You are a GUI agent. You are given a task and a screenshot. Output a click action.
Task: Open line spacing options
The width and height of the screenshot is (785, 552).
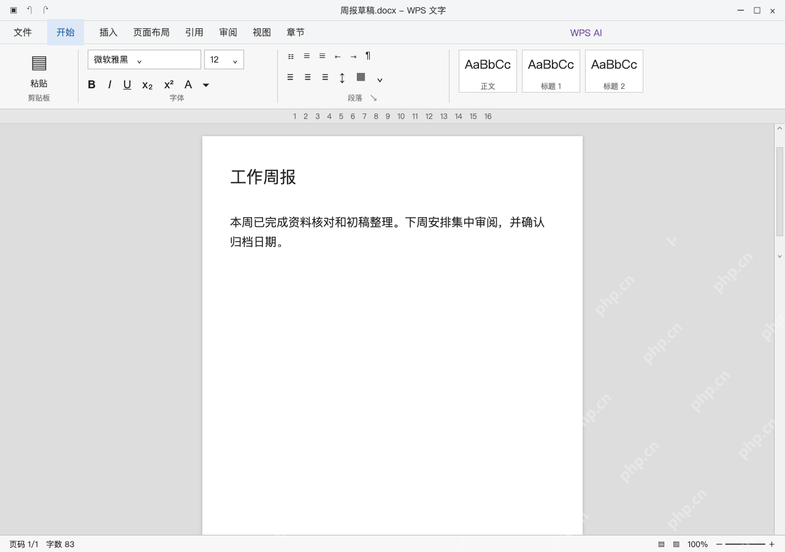342,78
